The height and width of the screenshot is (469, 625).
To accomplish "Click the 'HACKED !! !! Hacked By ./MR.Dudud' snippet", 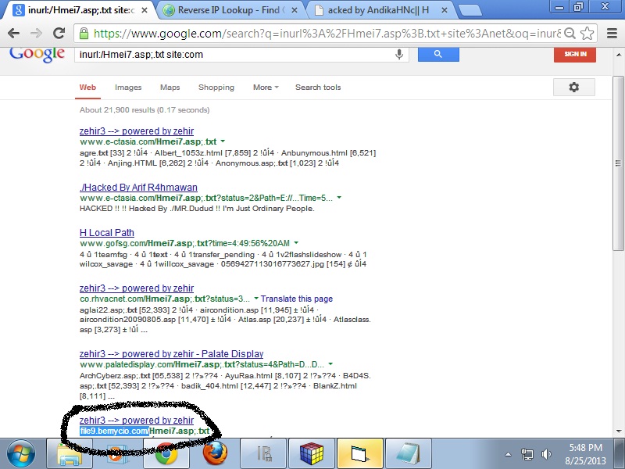I will 197,209.
